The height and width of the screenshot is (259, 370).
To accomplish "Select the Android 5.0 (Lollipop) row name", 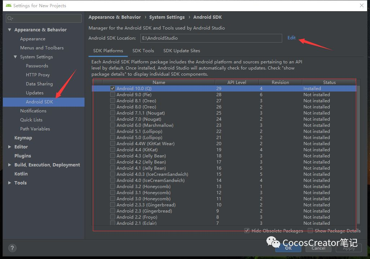I will [139, 137].
